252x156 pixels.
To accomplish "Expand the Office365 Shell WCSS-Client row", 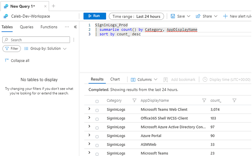I will [x=89, y=118].
